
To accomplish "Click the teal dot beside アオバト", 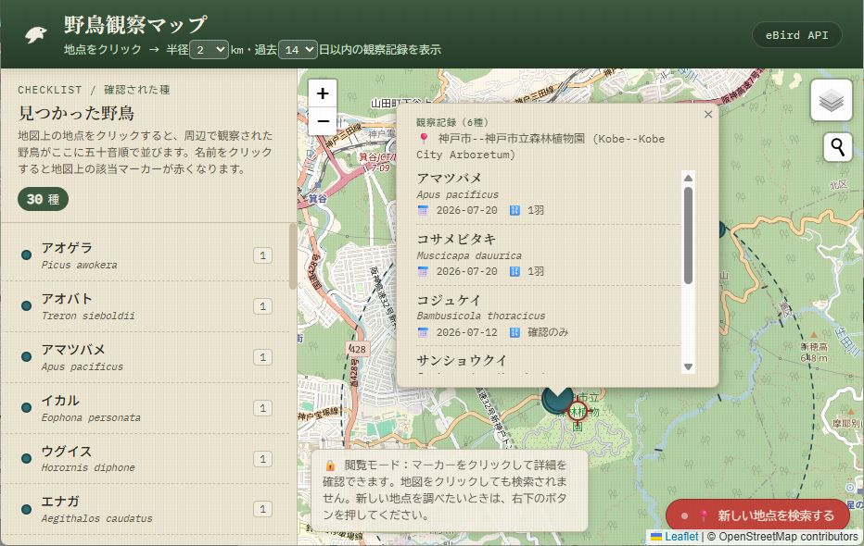I will coord(26,306).
